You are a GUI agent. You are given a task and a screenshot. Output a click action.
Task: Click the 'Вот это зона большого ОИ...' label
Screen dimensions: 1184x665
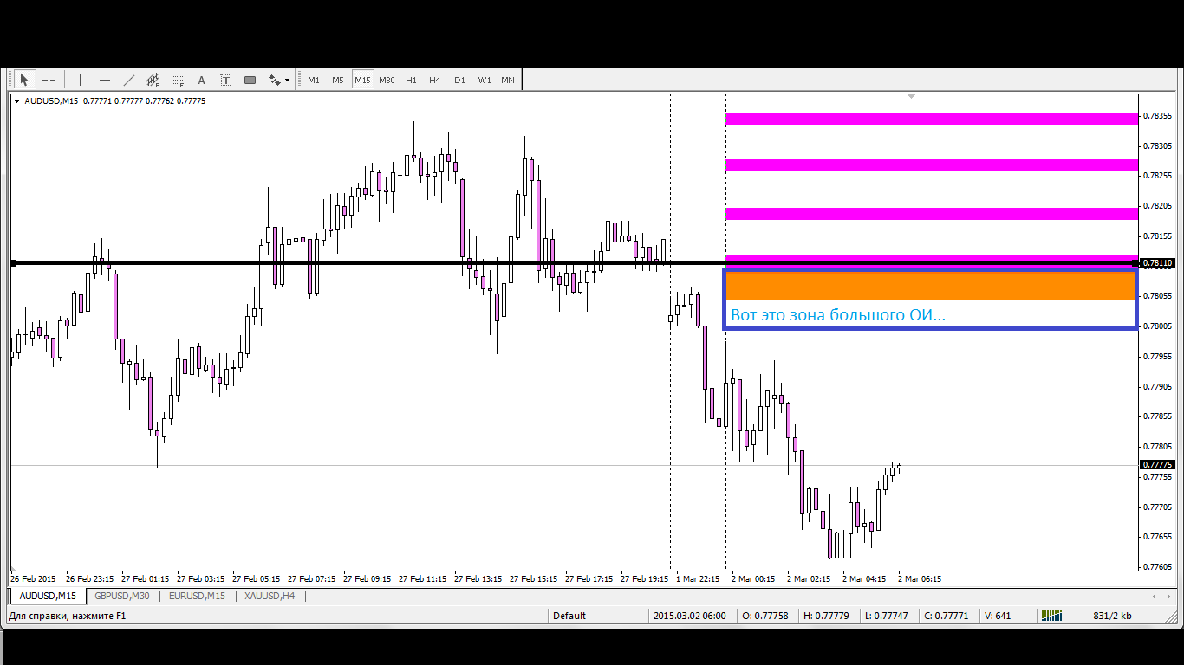pyautogui.click(x=838, y=315)
